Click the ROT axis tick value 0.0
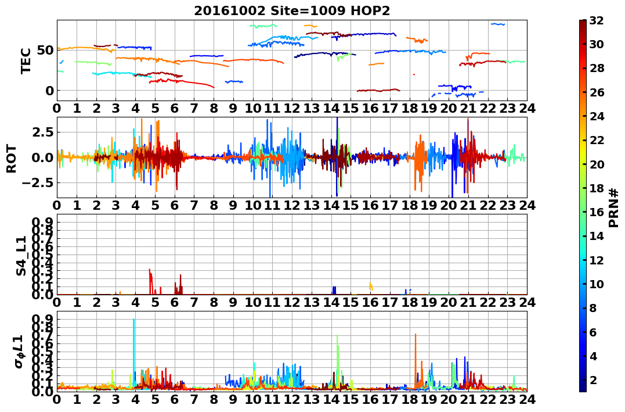The height and width of the screenshot is (412, 625). coord(44,157)
